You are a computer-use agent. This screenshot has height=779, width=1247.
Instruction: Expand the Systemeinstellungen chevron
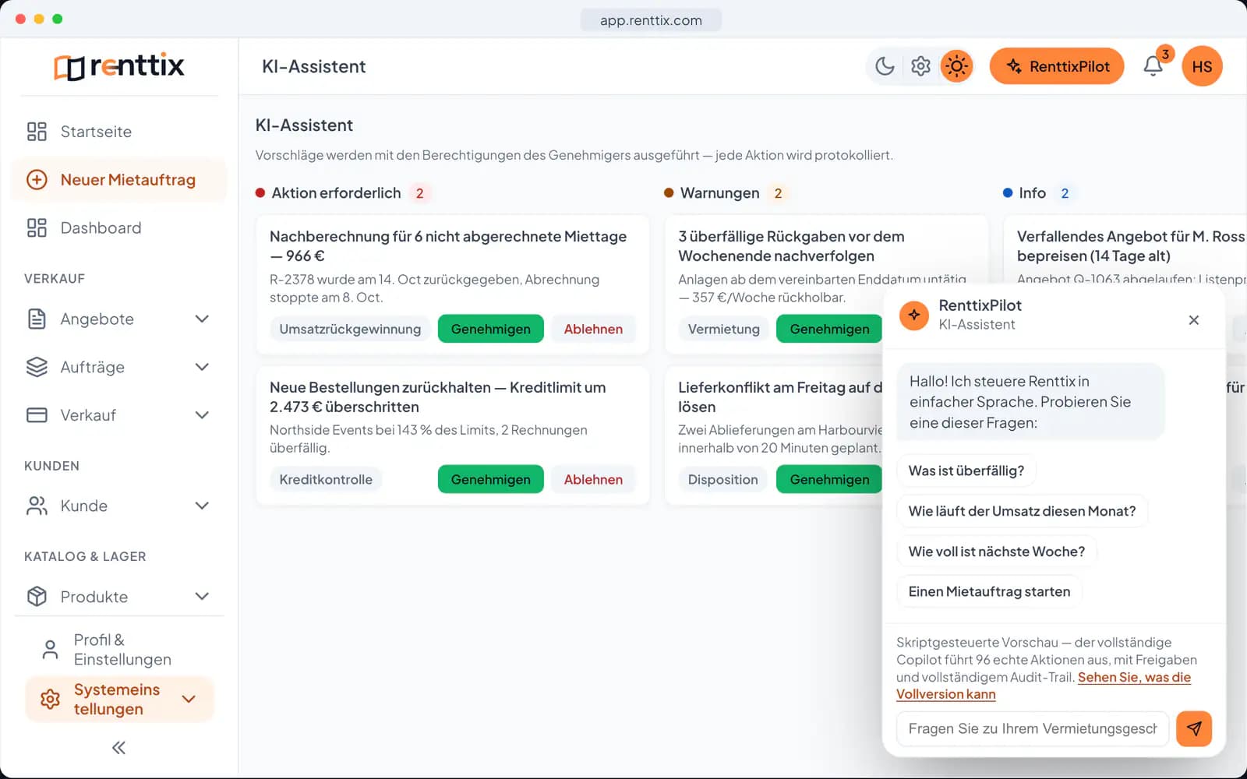189,699
